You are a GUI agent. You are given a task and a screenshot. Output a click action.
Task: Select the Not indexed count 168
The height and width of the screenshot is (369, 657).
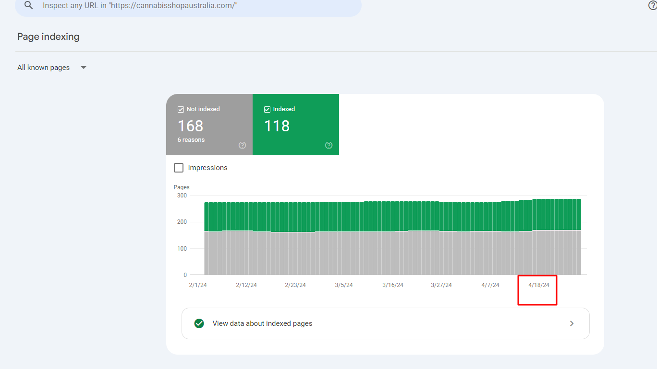pyautogui.click(x=191, y=126)
